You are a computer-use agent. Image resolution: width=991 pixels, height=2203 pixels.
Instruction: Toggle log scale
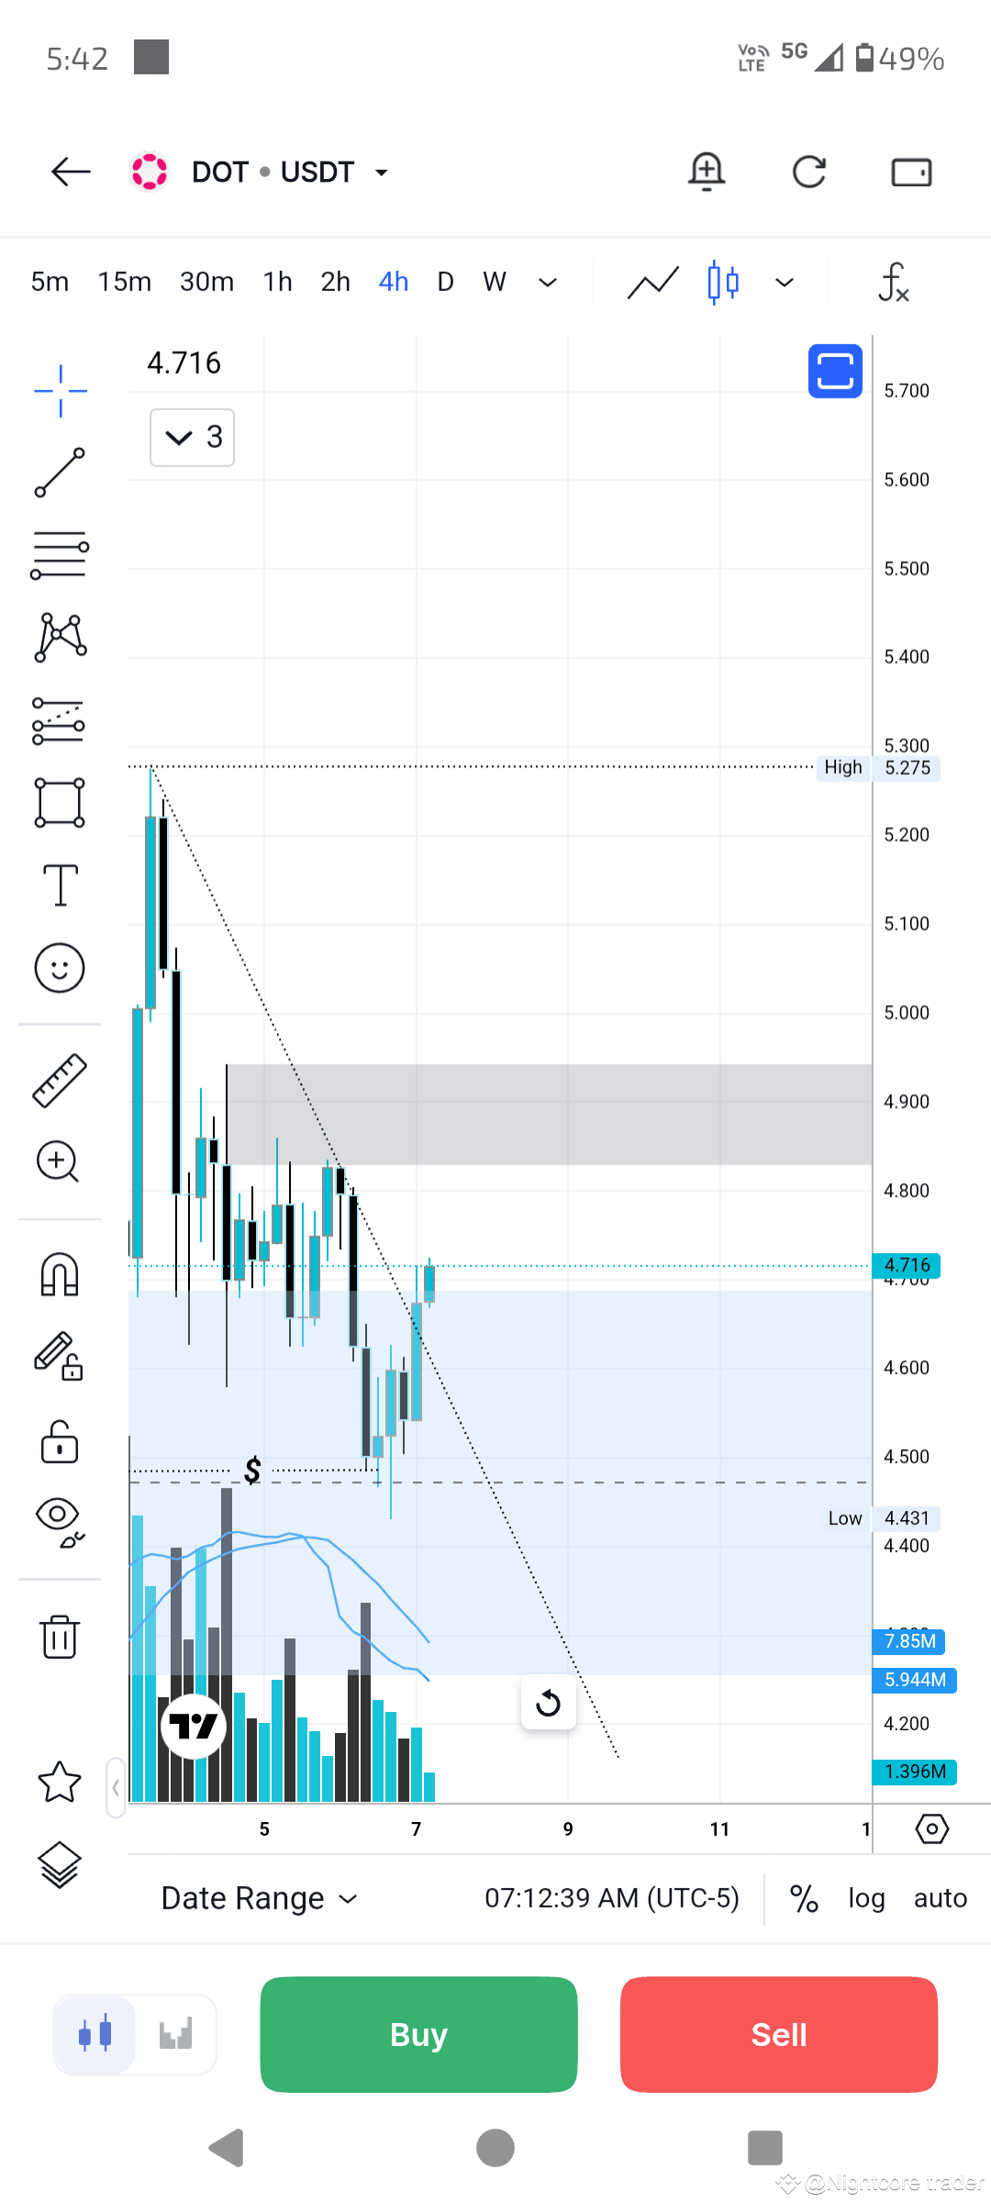tap(866, 1898)
